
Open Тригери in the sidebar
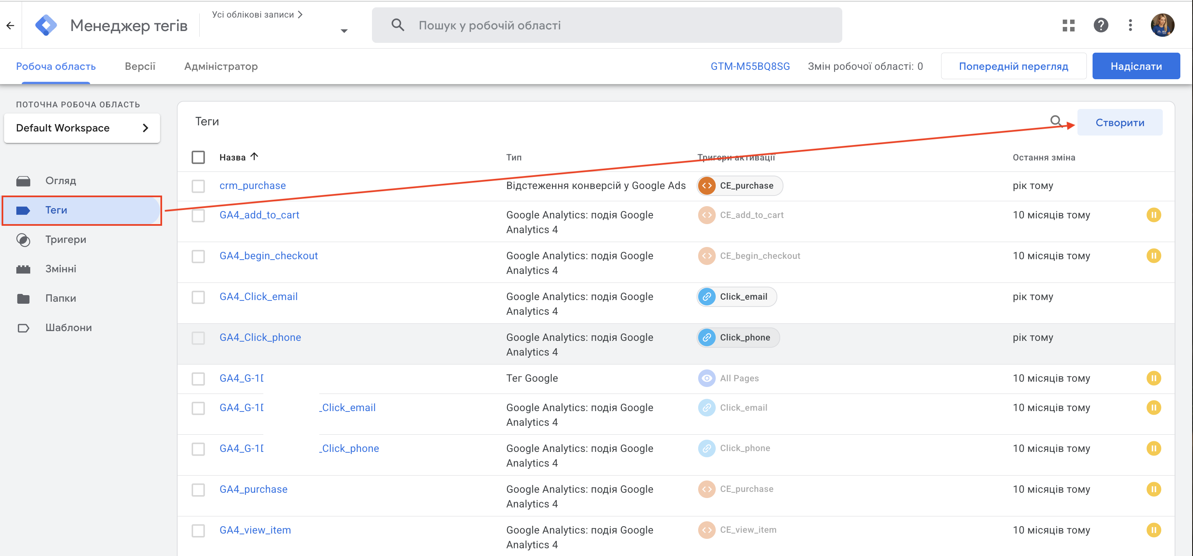[x=65, y=239]
